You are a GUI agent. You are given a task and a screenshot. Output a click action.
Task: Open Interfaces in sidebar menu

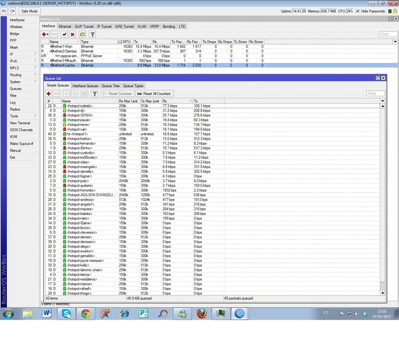17,20
